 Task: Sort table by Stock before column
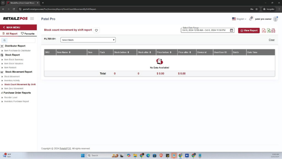(121, 52)
